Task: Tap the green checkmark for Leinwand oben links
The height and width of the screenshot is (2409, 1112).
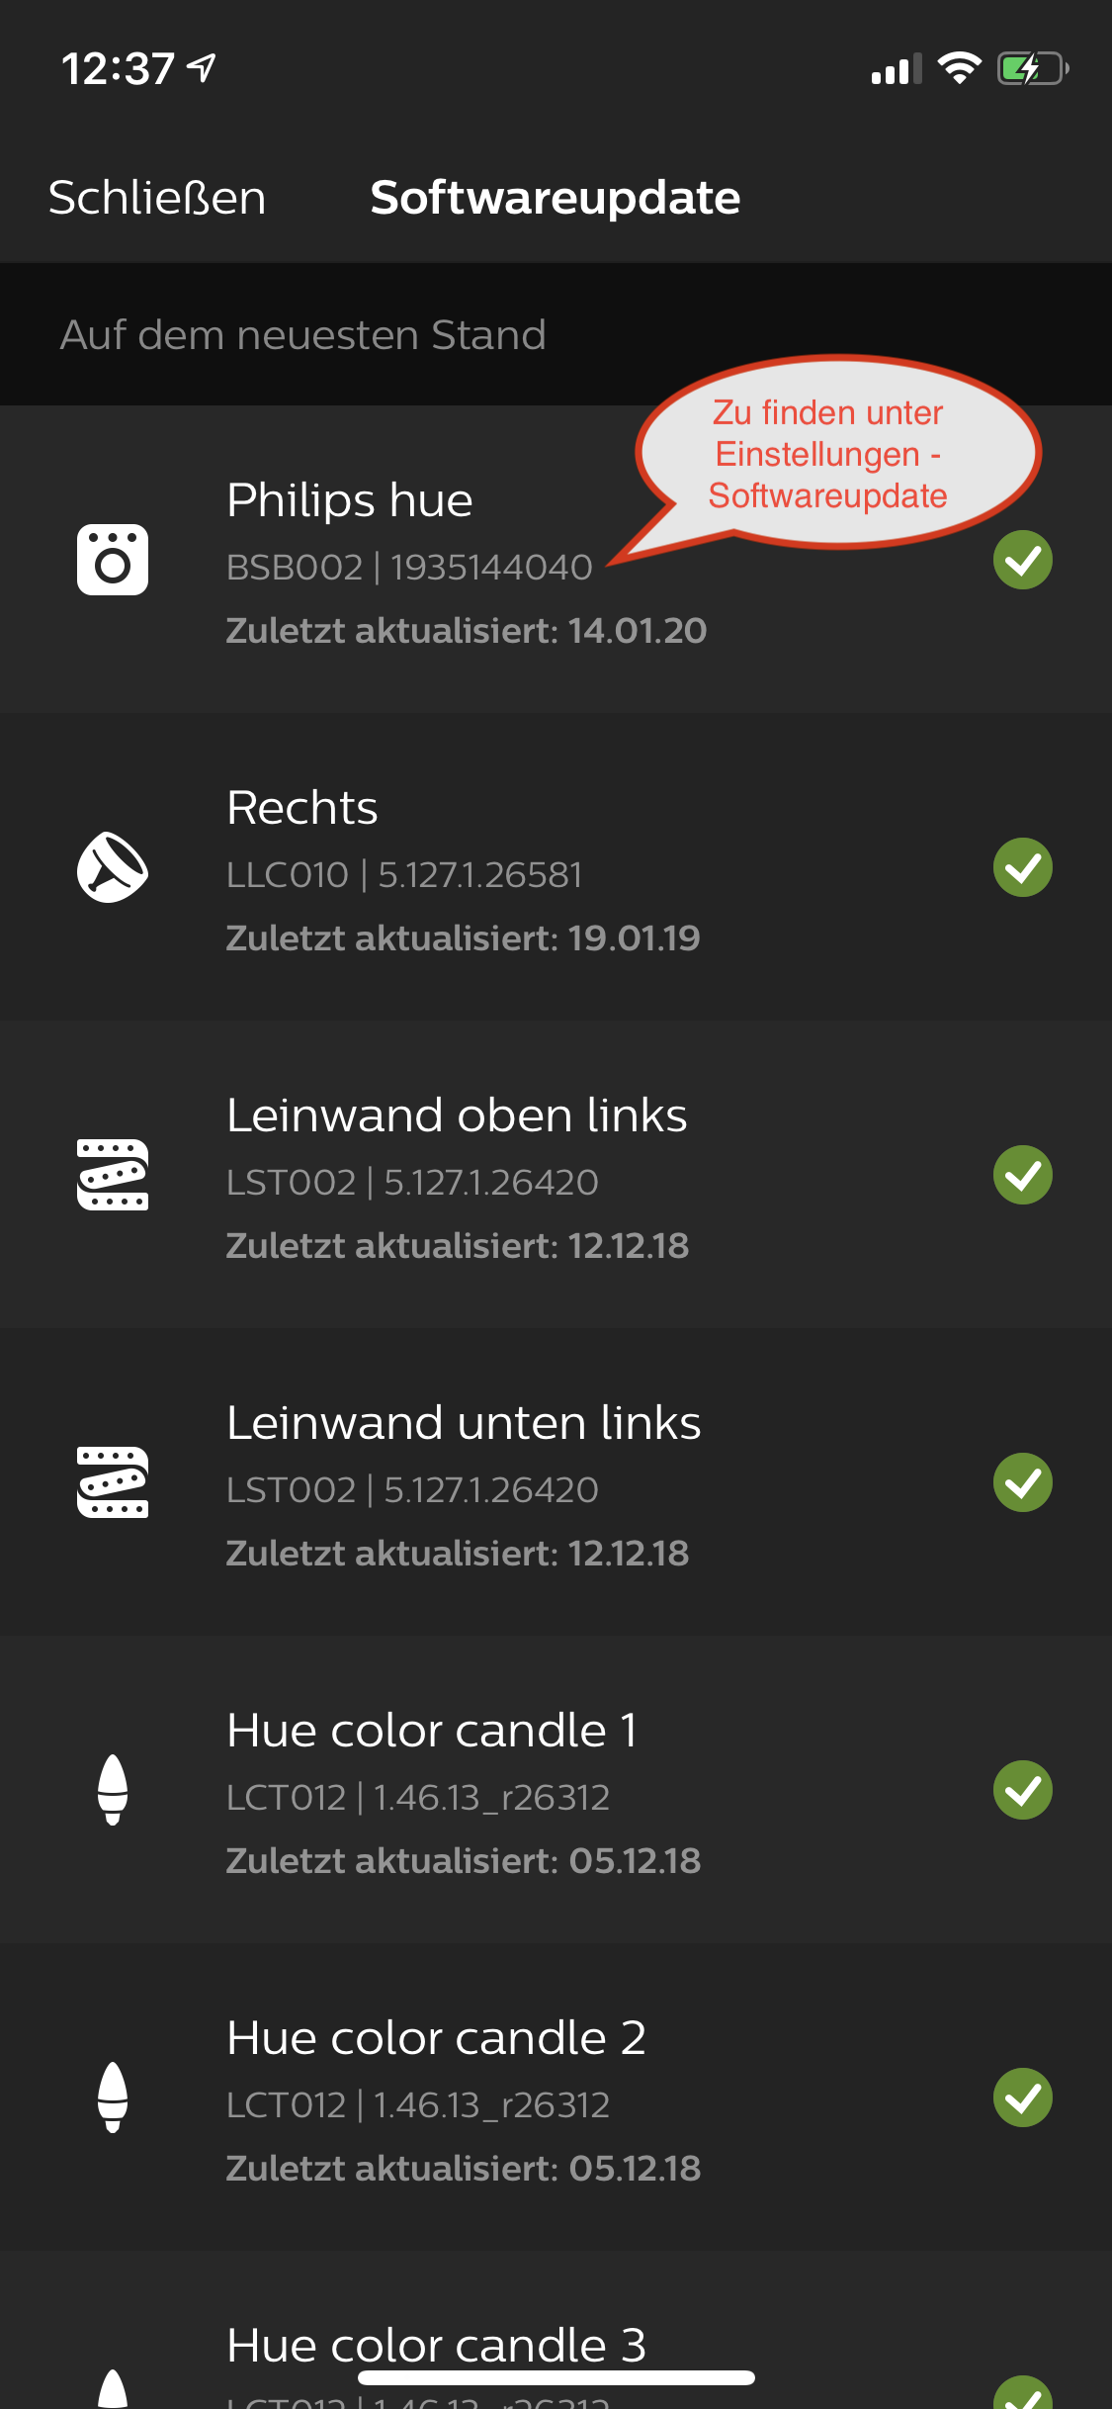Action: [1022, 1175]
